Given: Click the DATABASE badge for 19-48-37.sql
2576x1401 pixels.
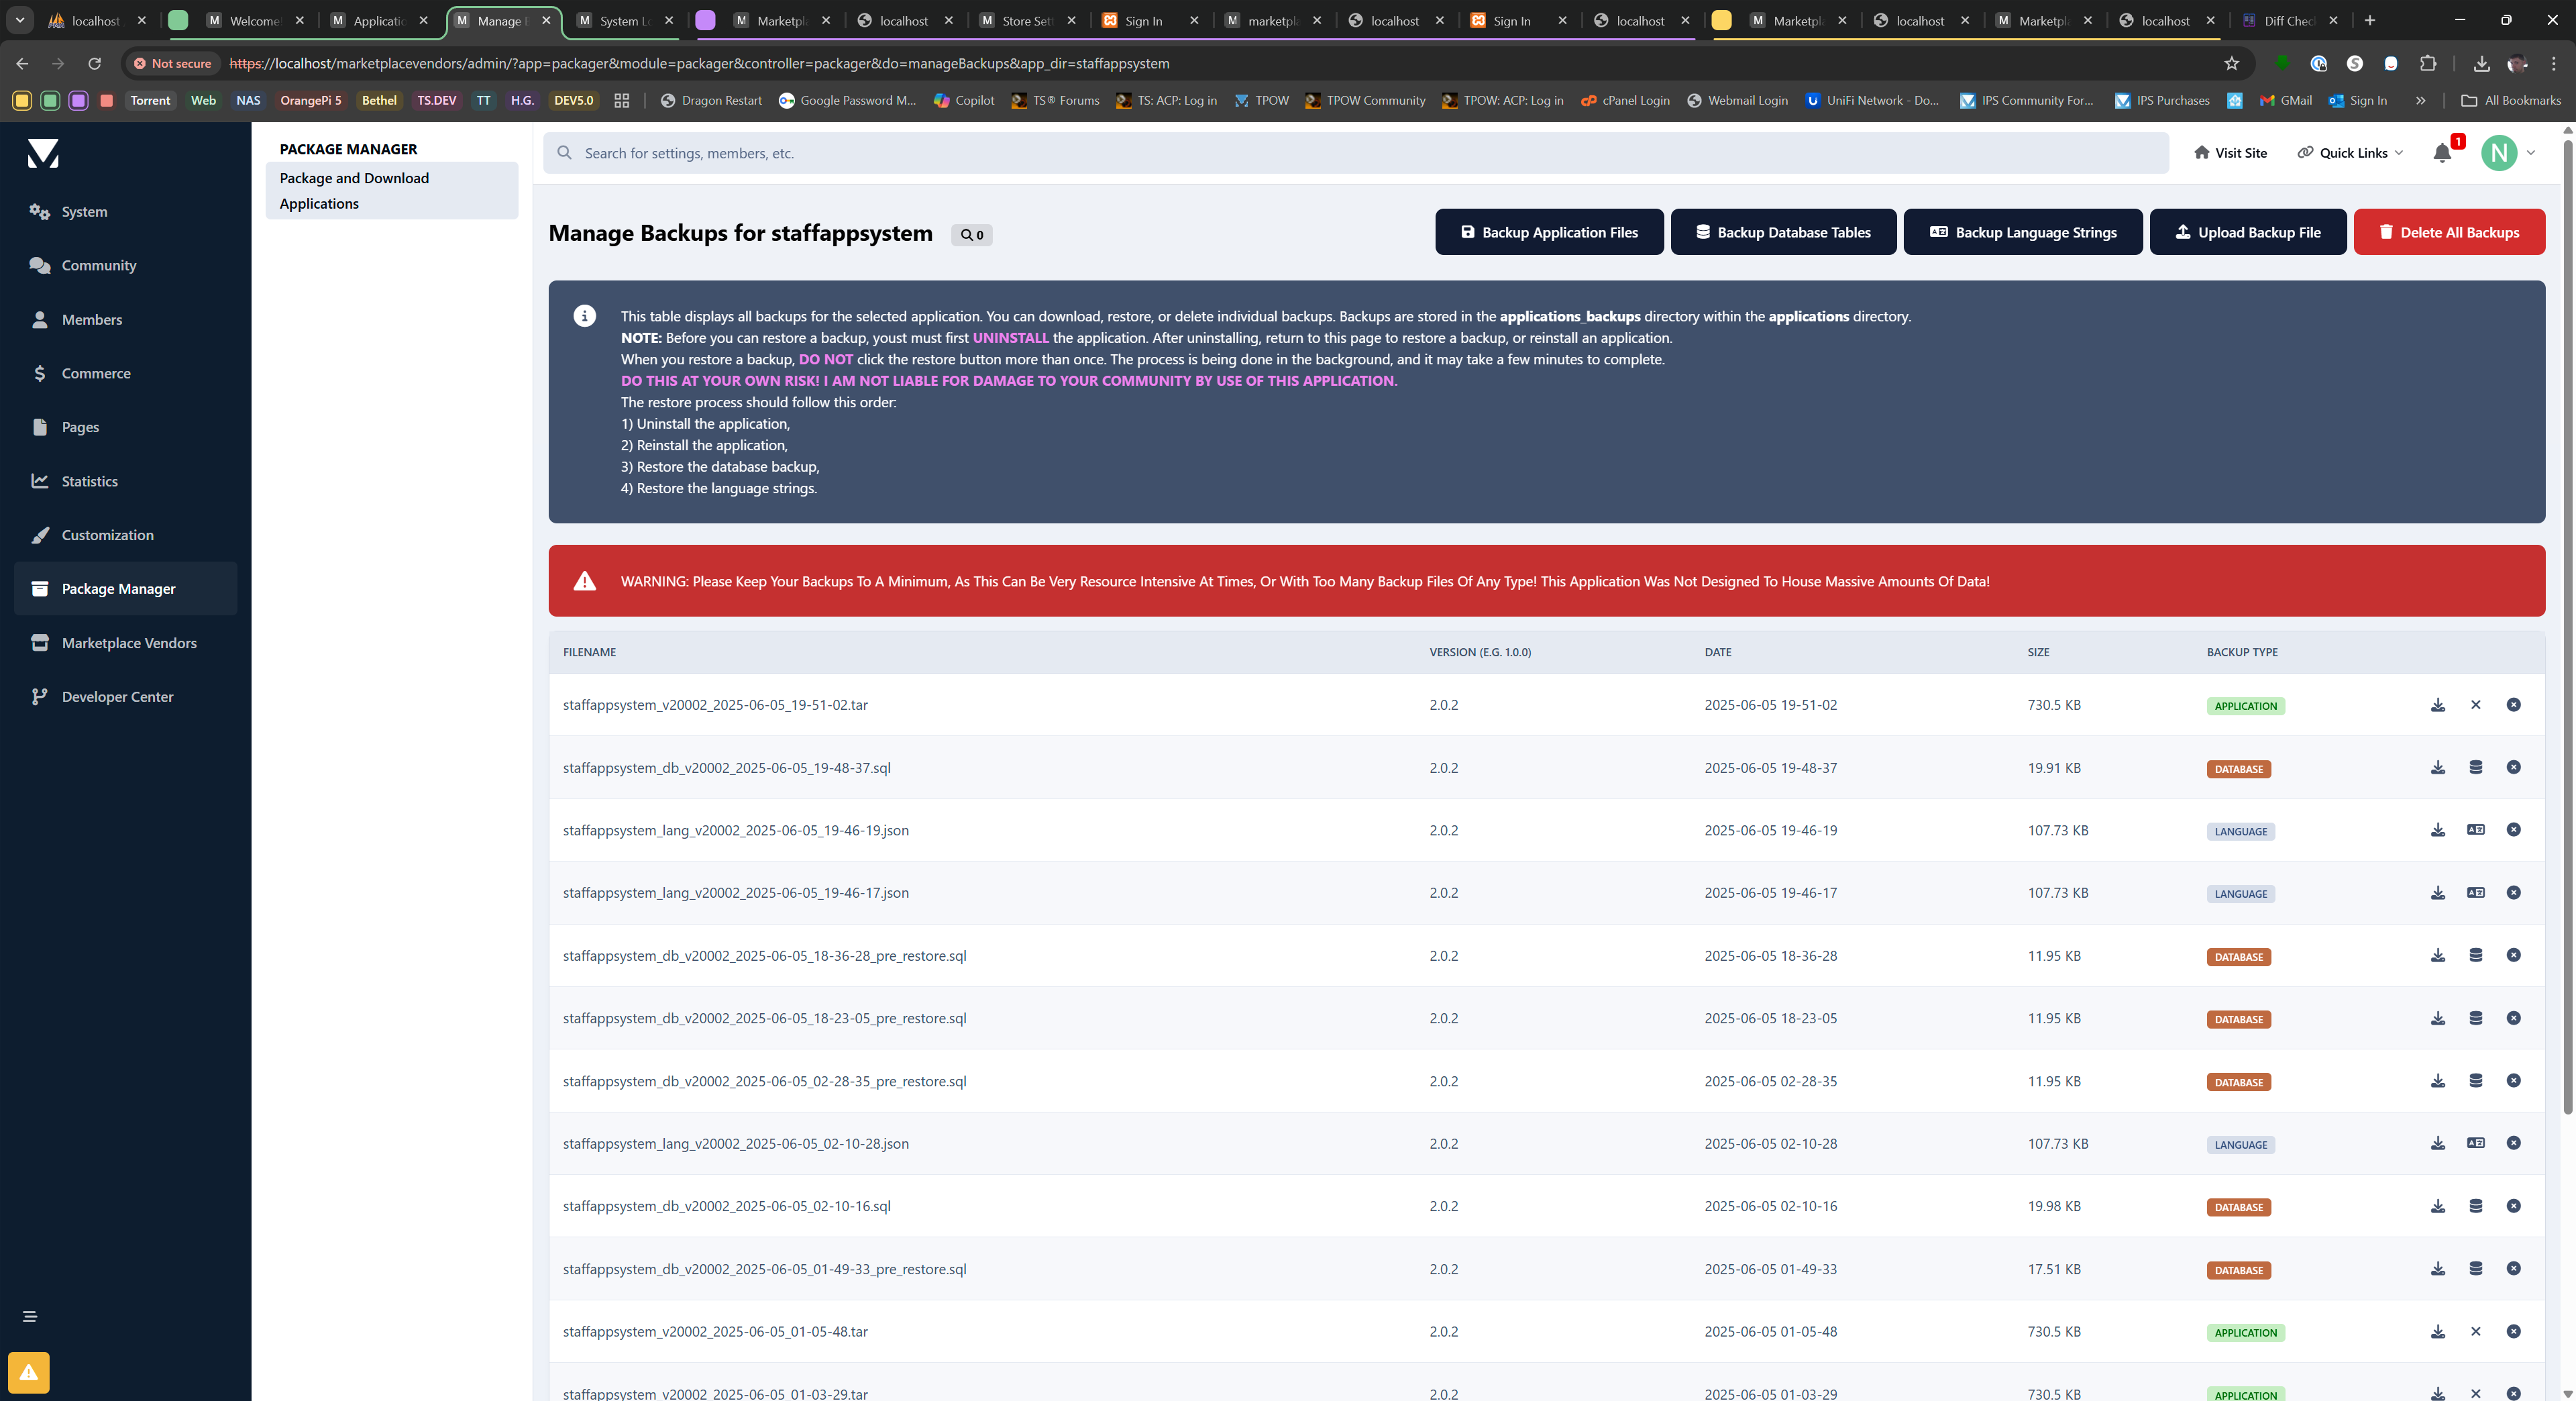Looking at the screenshot, I should pyautogui.click(x=2238, y=769).
